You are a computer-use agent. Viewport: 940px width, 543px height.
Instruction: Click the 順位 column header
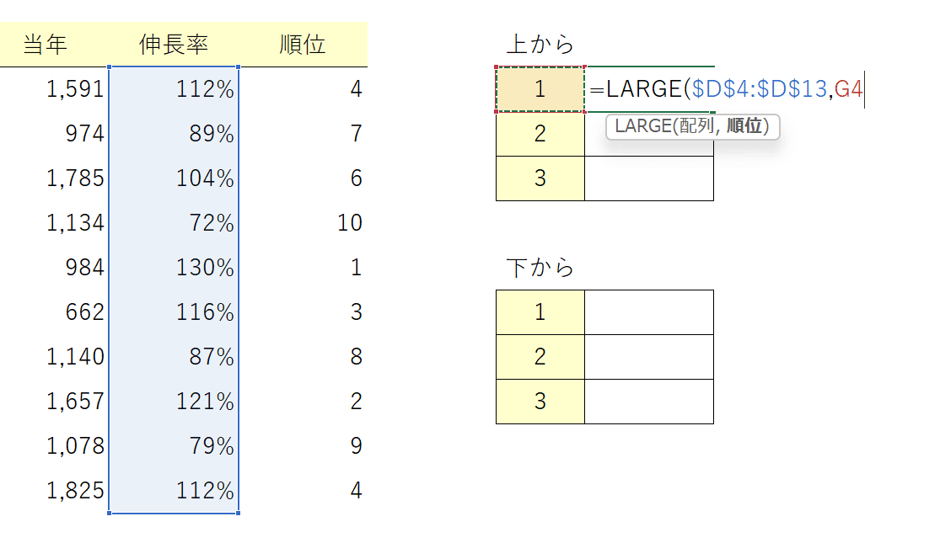click(x=303, y=45)
